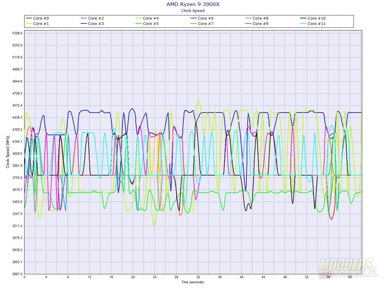Image resolution: width=386 pixels, height=289 pixels.
Task: Click the 4300.2 y-axis value
Action: coord(17,129)
